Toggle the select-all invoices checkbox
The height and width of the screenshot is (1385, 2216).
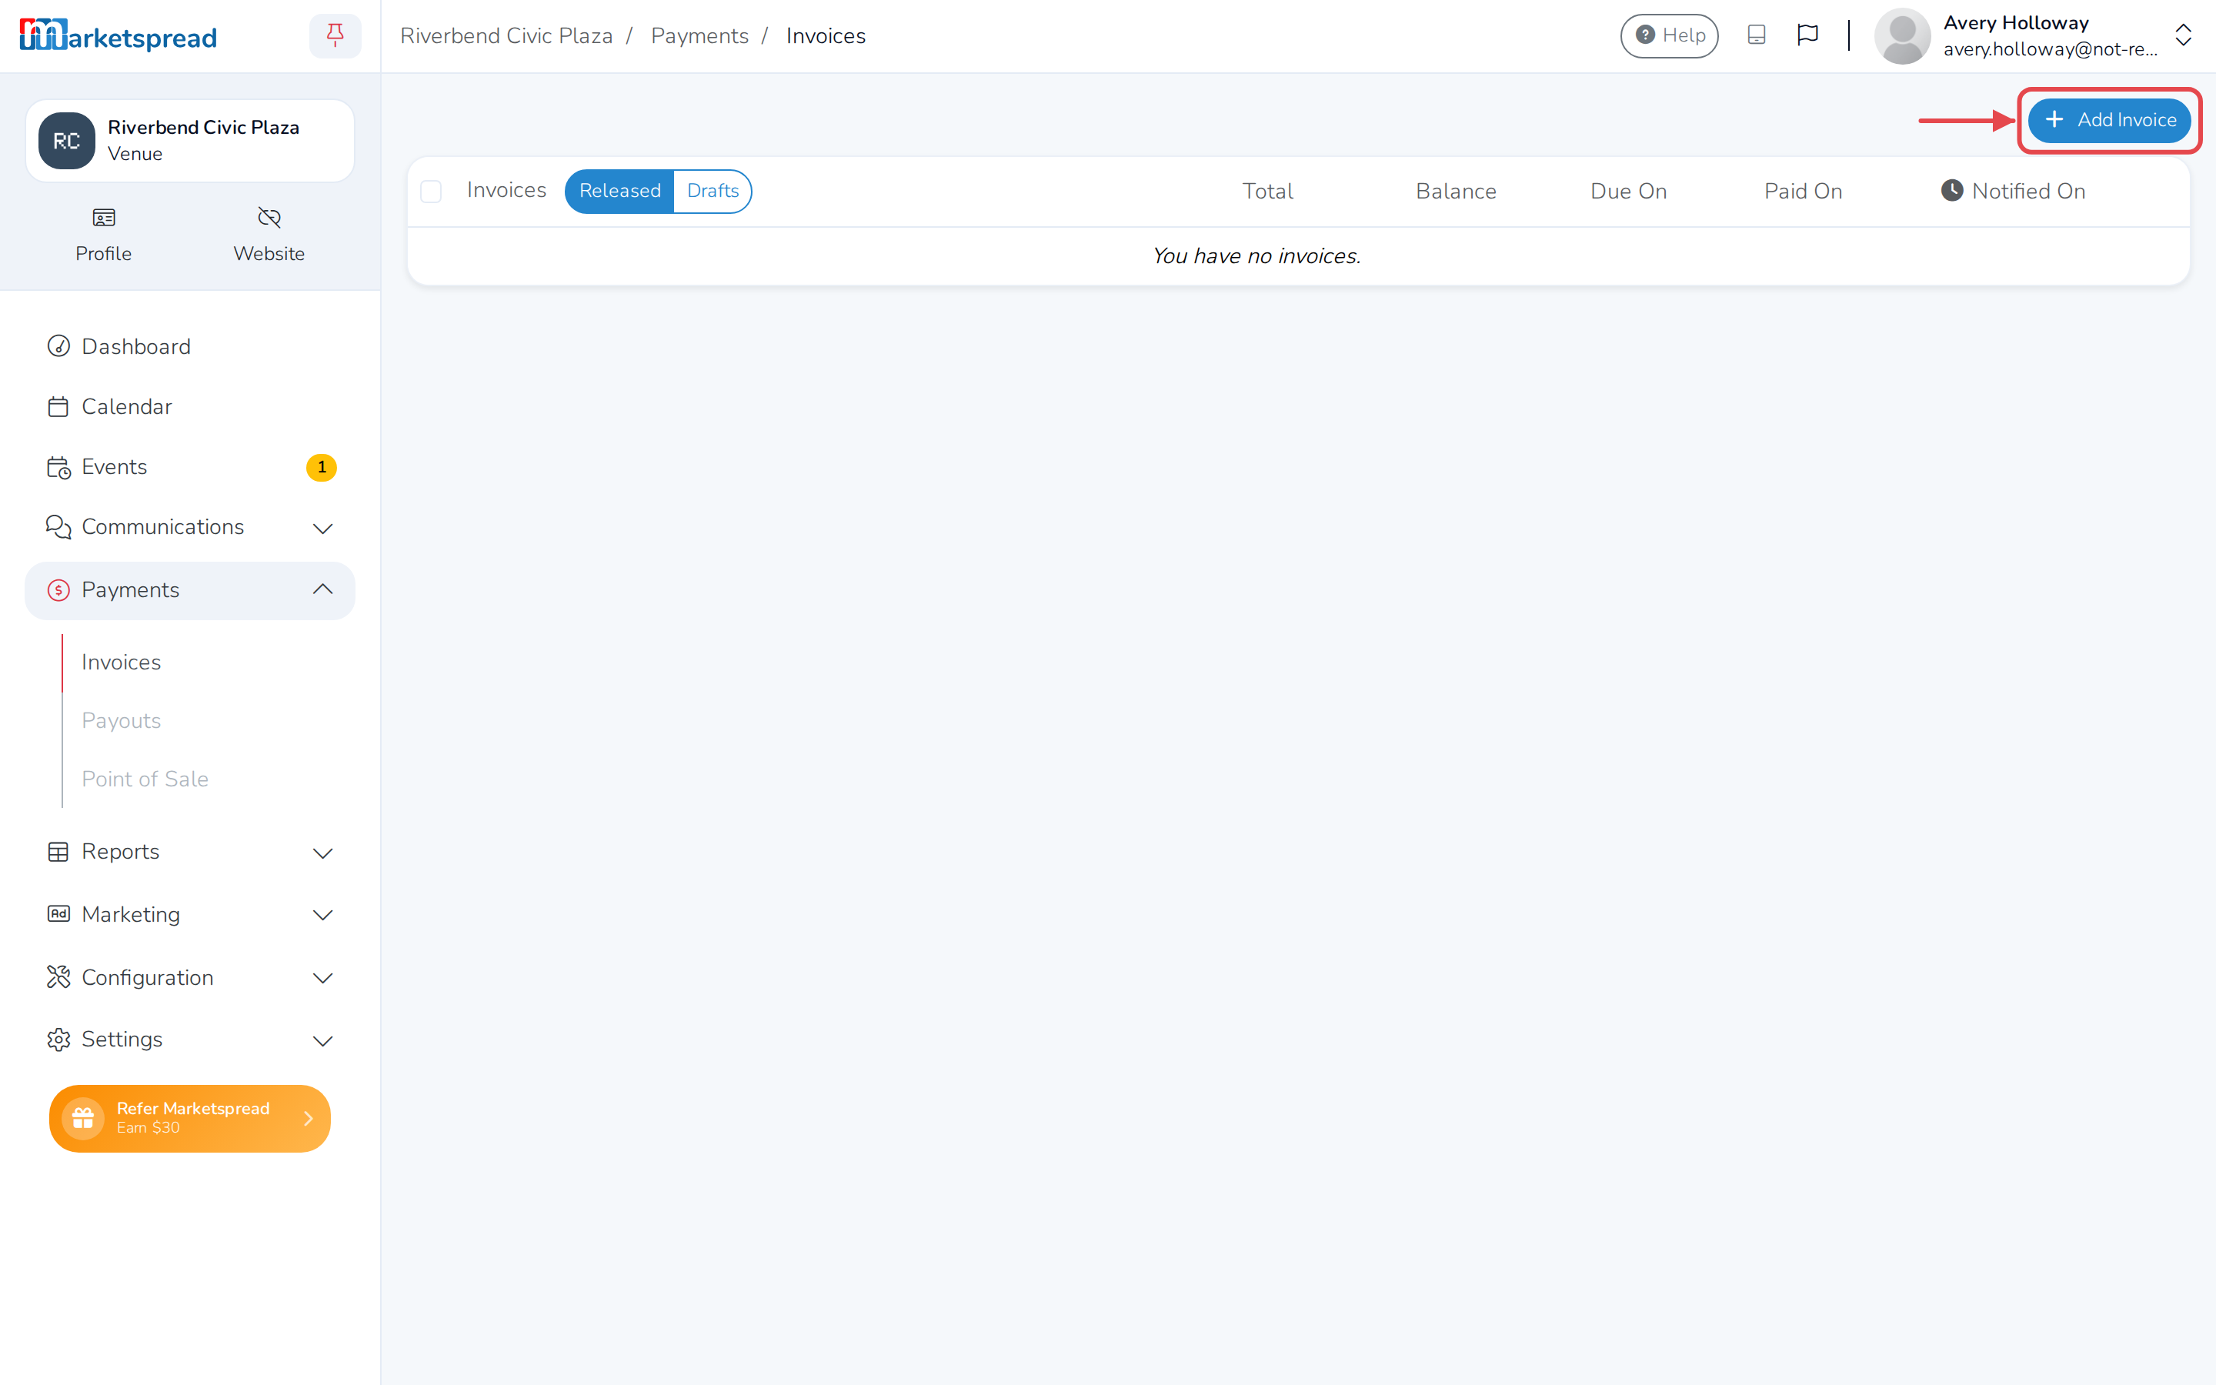click(432, 192)
